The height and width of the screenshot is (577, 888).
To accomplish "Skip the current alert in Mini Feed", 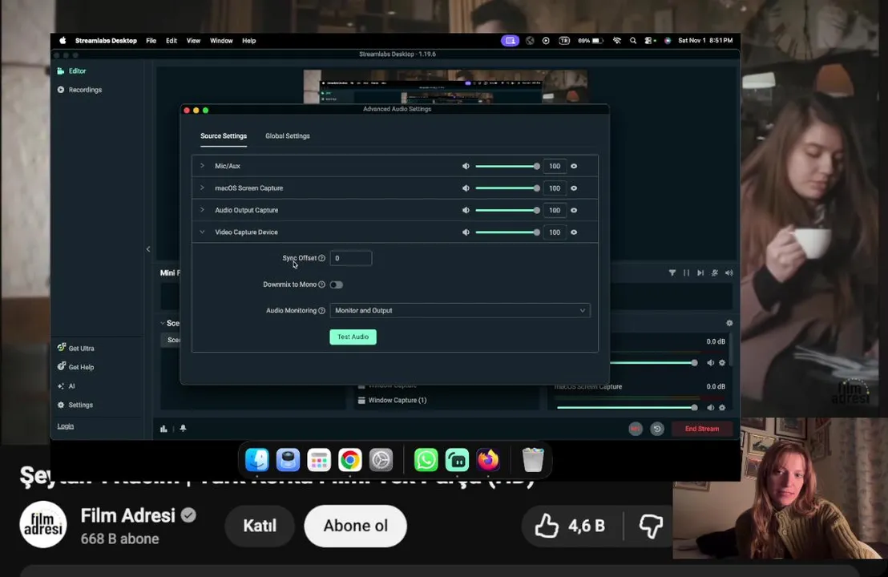I will pos(700,273).
